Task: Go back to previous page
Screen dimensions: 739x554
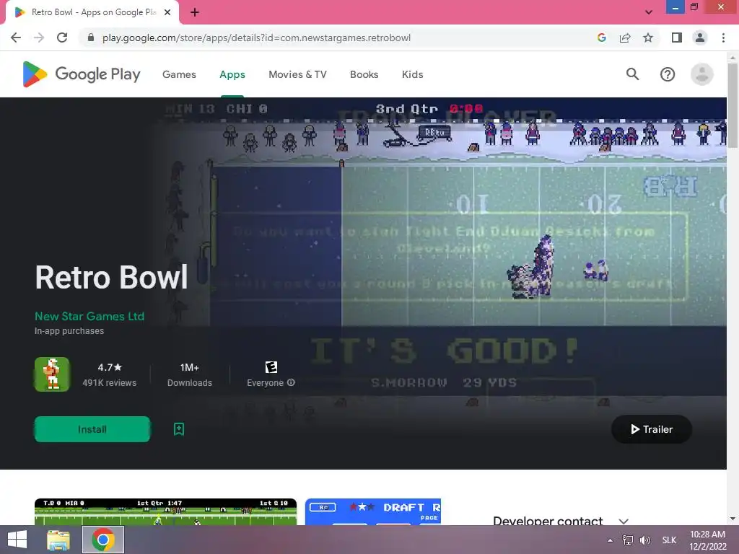Action: (x=16, y=38)
